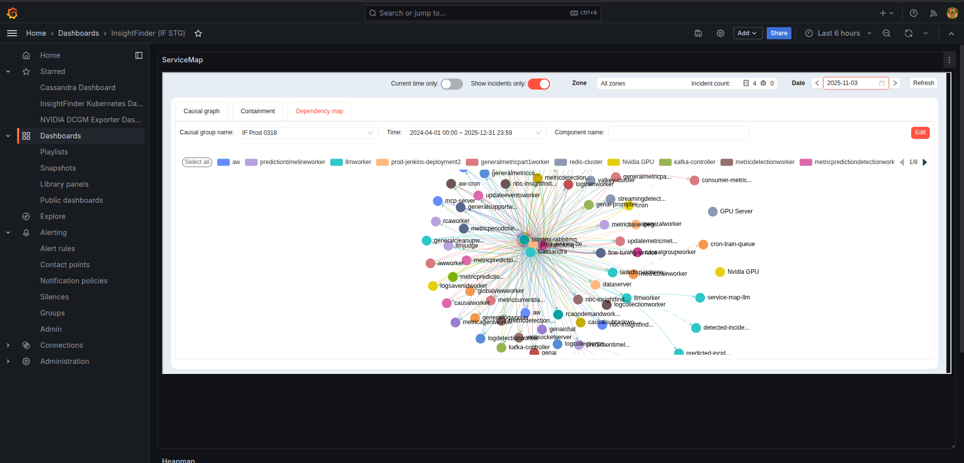Click the Component name input field

(678, 133)
